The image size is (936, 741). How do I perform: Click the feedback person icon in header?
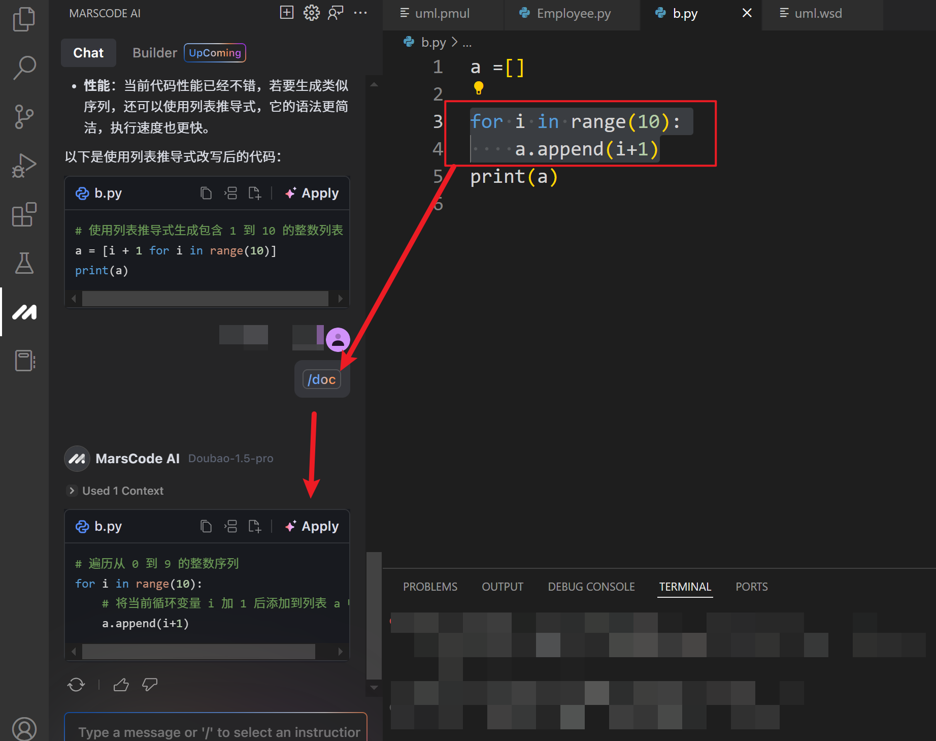pos(336,13)
